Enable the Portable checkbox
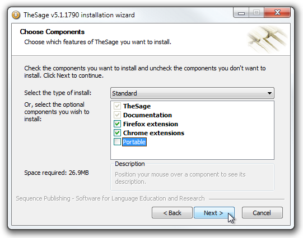Viewport: 303px width, 238px height. (117, 142)
